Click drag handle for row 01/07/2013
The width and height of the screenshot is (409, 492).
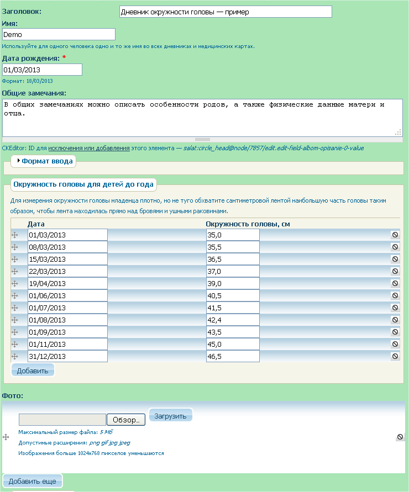(x=14, y=308)
